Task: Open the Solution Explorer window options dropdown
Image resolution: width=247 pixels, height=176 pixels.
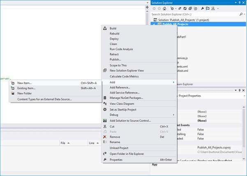Action: tap(235, 2)
